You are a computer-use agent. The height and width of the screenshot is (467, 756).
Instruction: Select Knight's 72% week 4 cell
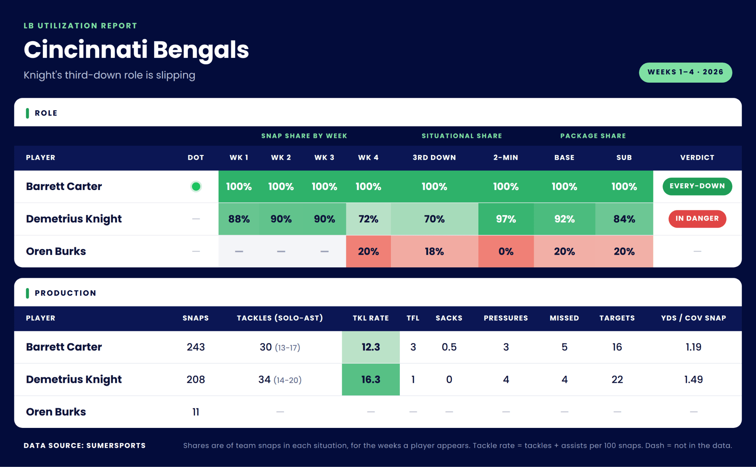(x=368, y=219)
